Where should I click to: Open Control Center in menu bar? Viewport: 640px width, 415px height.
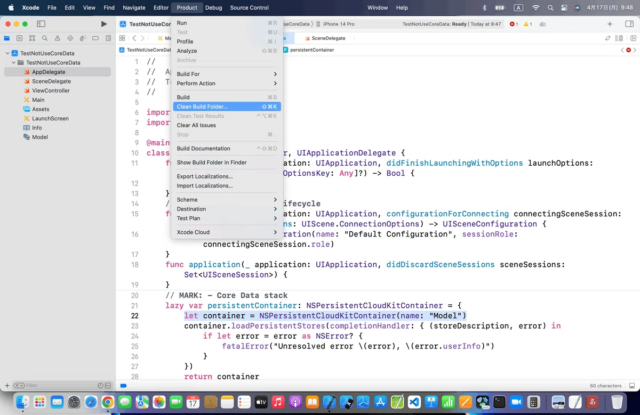[564, 7]
